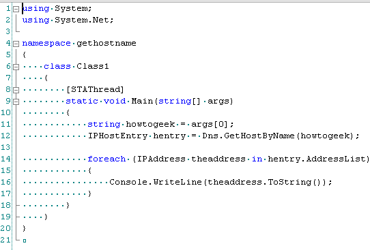The width and height of the screenshot is (370, 250).
Task: Click line number 3 in the gutter
Action: tap(8, 31)
